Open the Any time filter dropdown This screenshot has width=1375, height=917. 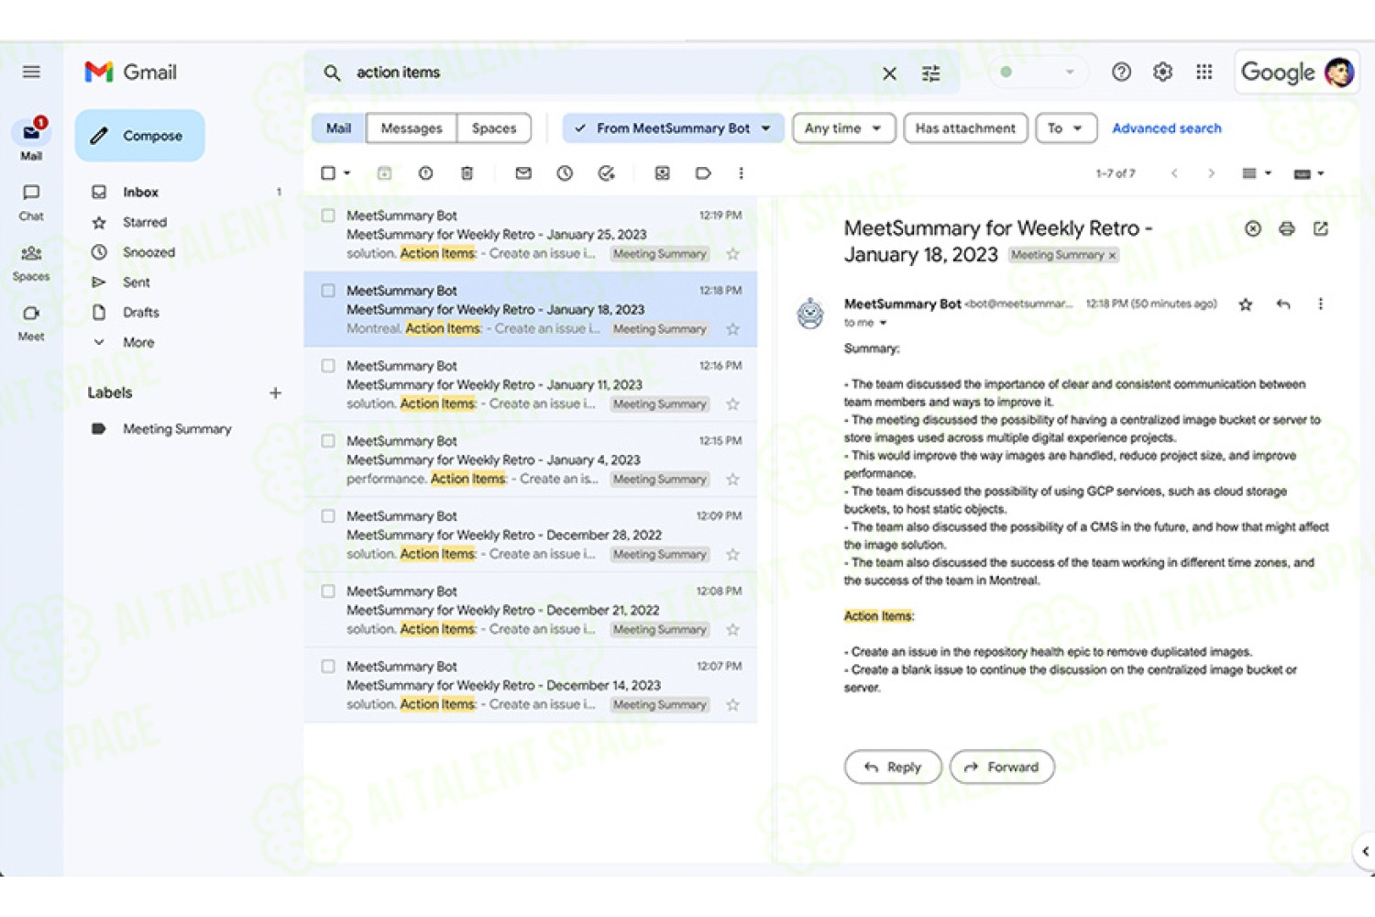click(x=843, y=128)
